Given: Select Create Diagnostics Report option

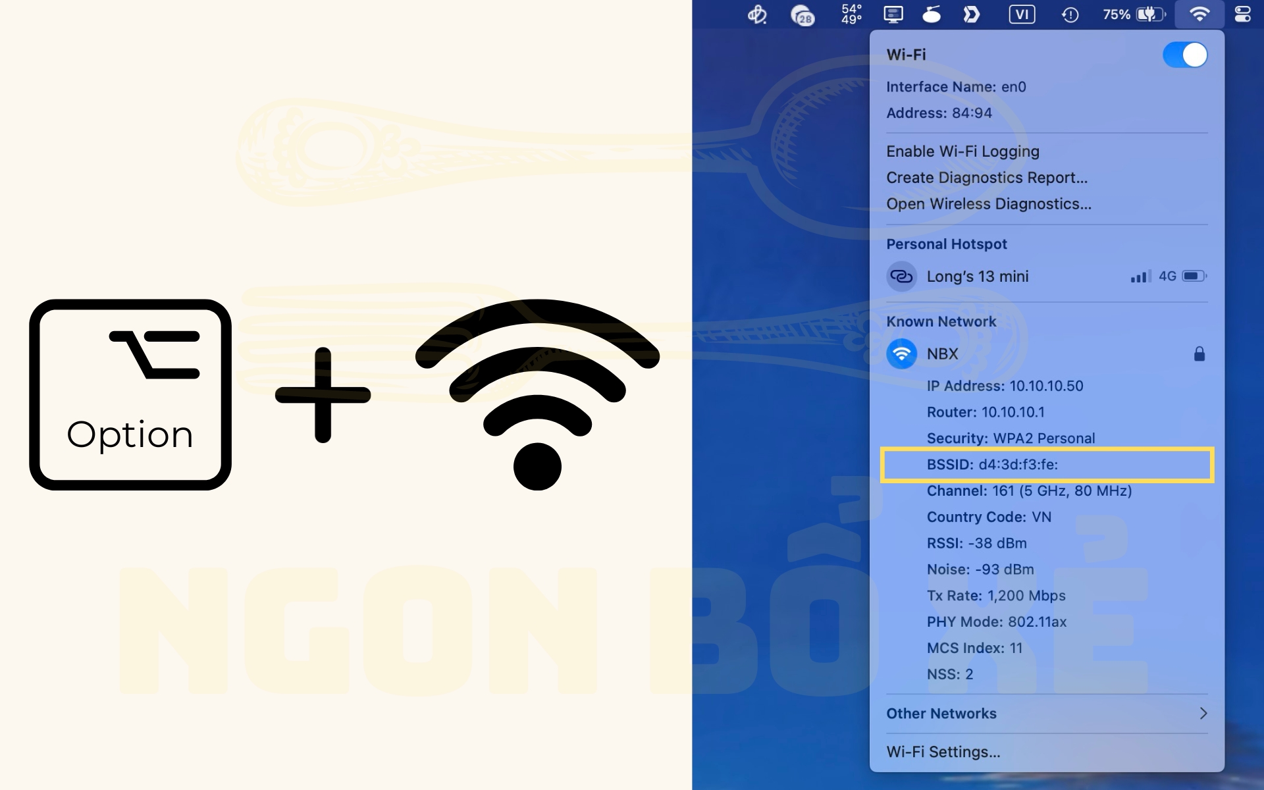Looking at the screenshot, I should click(986, 178).
